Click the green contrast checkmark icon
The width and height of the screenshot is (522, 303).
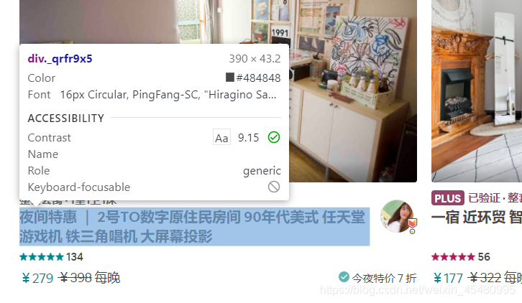[x=274, y=137]
